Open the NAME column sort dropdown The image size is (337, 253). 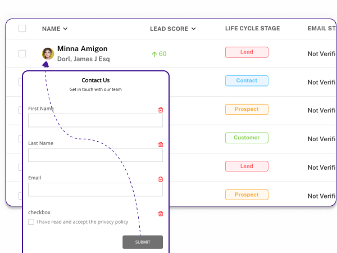point(65,29)
